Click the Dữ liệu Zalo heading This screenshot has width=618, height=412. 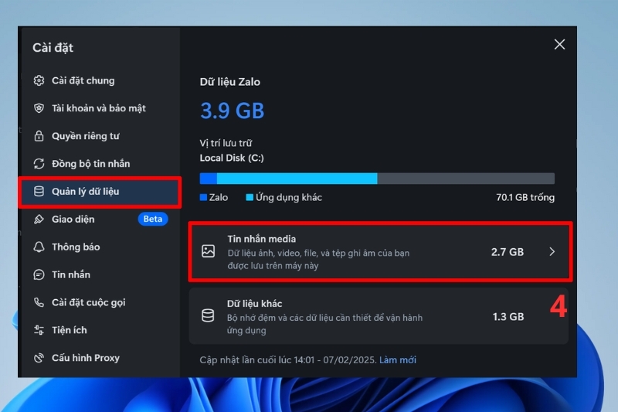click(229, 82)
